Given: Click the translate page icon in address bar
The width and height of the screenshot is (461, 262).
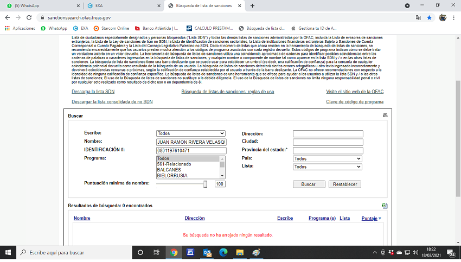Looking at the screenshot, I should 417,17.
